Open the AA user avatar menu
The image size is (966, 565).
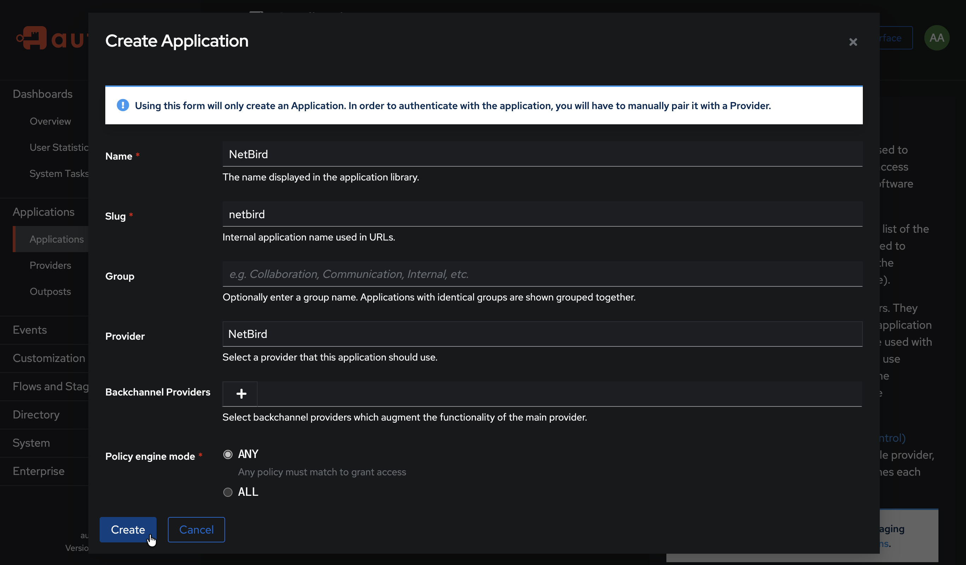pyautogui.click(x=936, y=37)
